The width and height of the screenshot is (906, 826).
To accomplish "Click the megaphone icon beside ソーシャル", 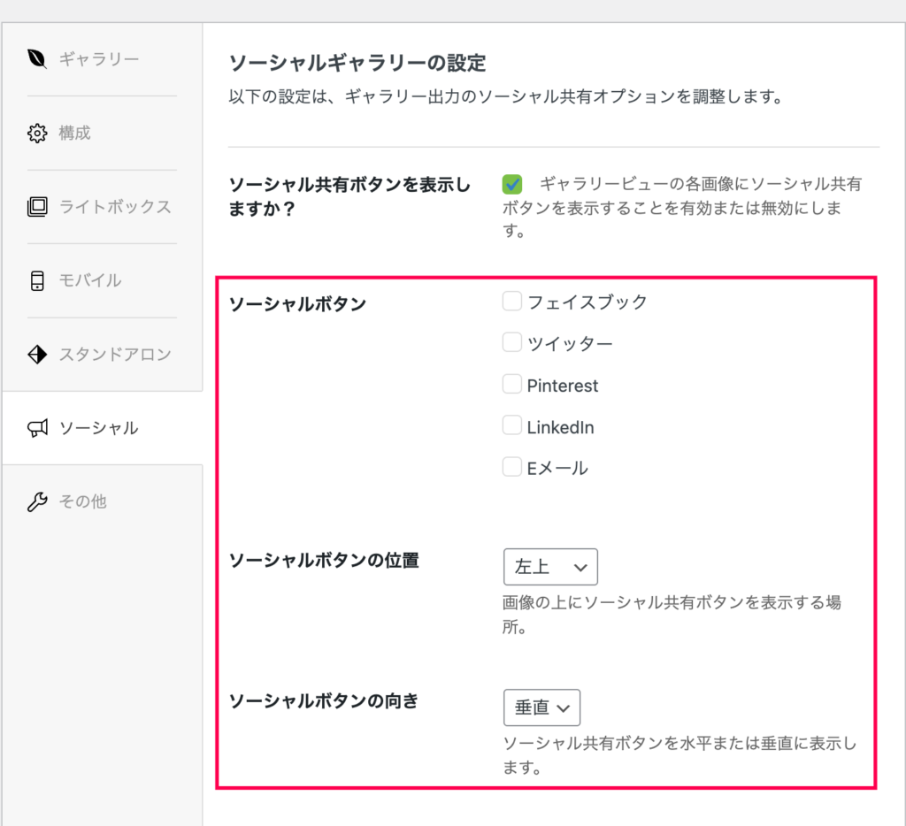I will tap(37, 428).
